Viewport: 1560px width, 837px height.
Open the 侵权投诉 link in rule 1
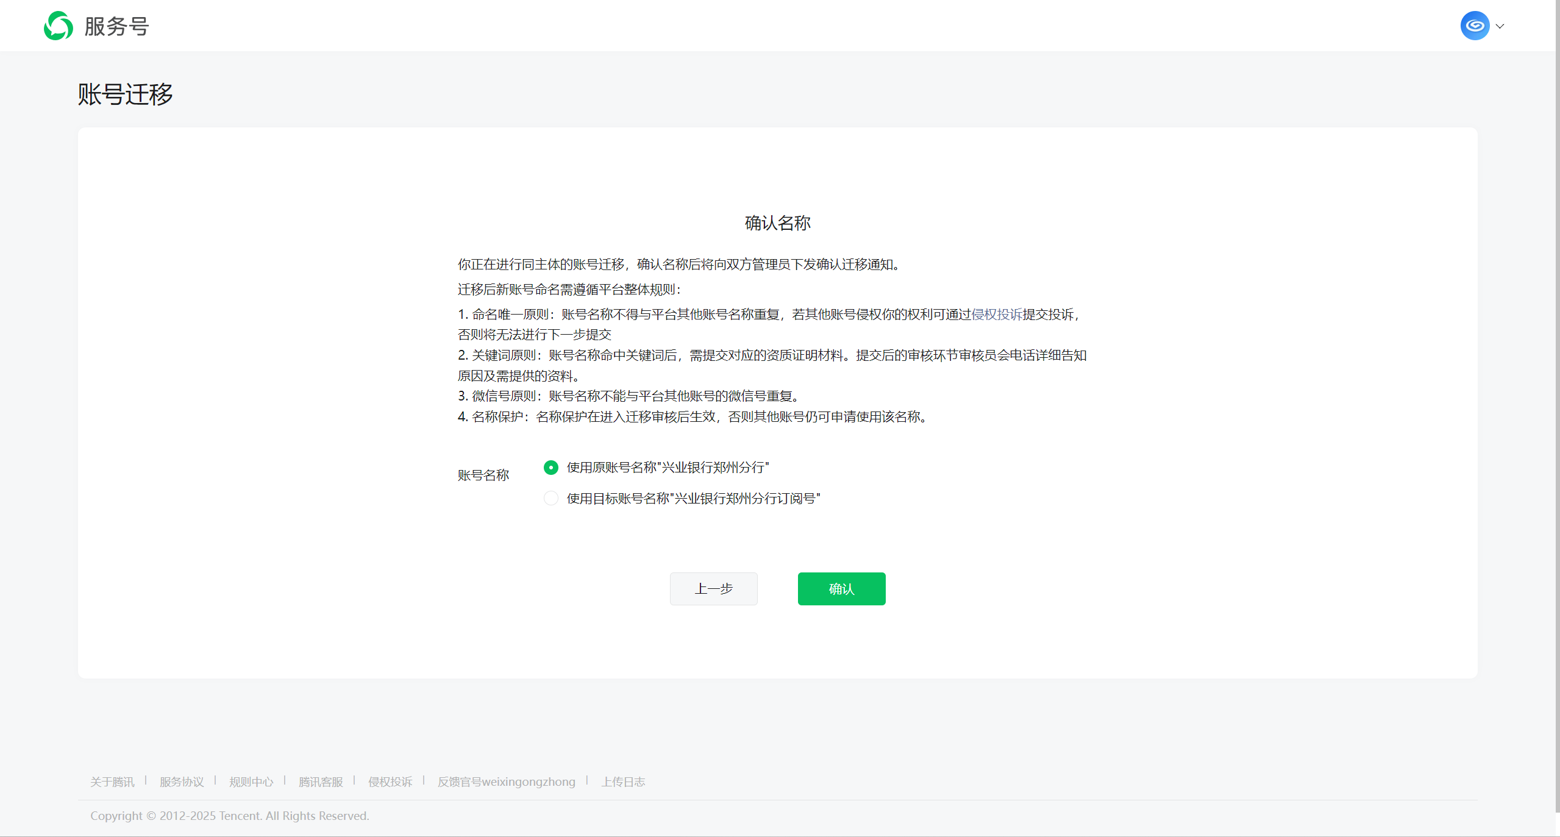point(996,315)
